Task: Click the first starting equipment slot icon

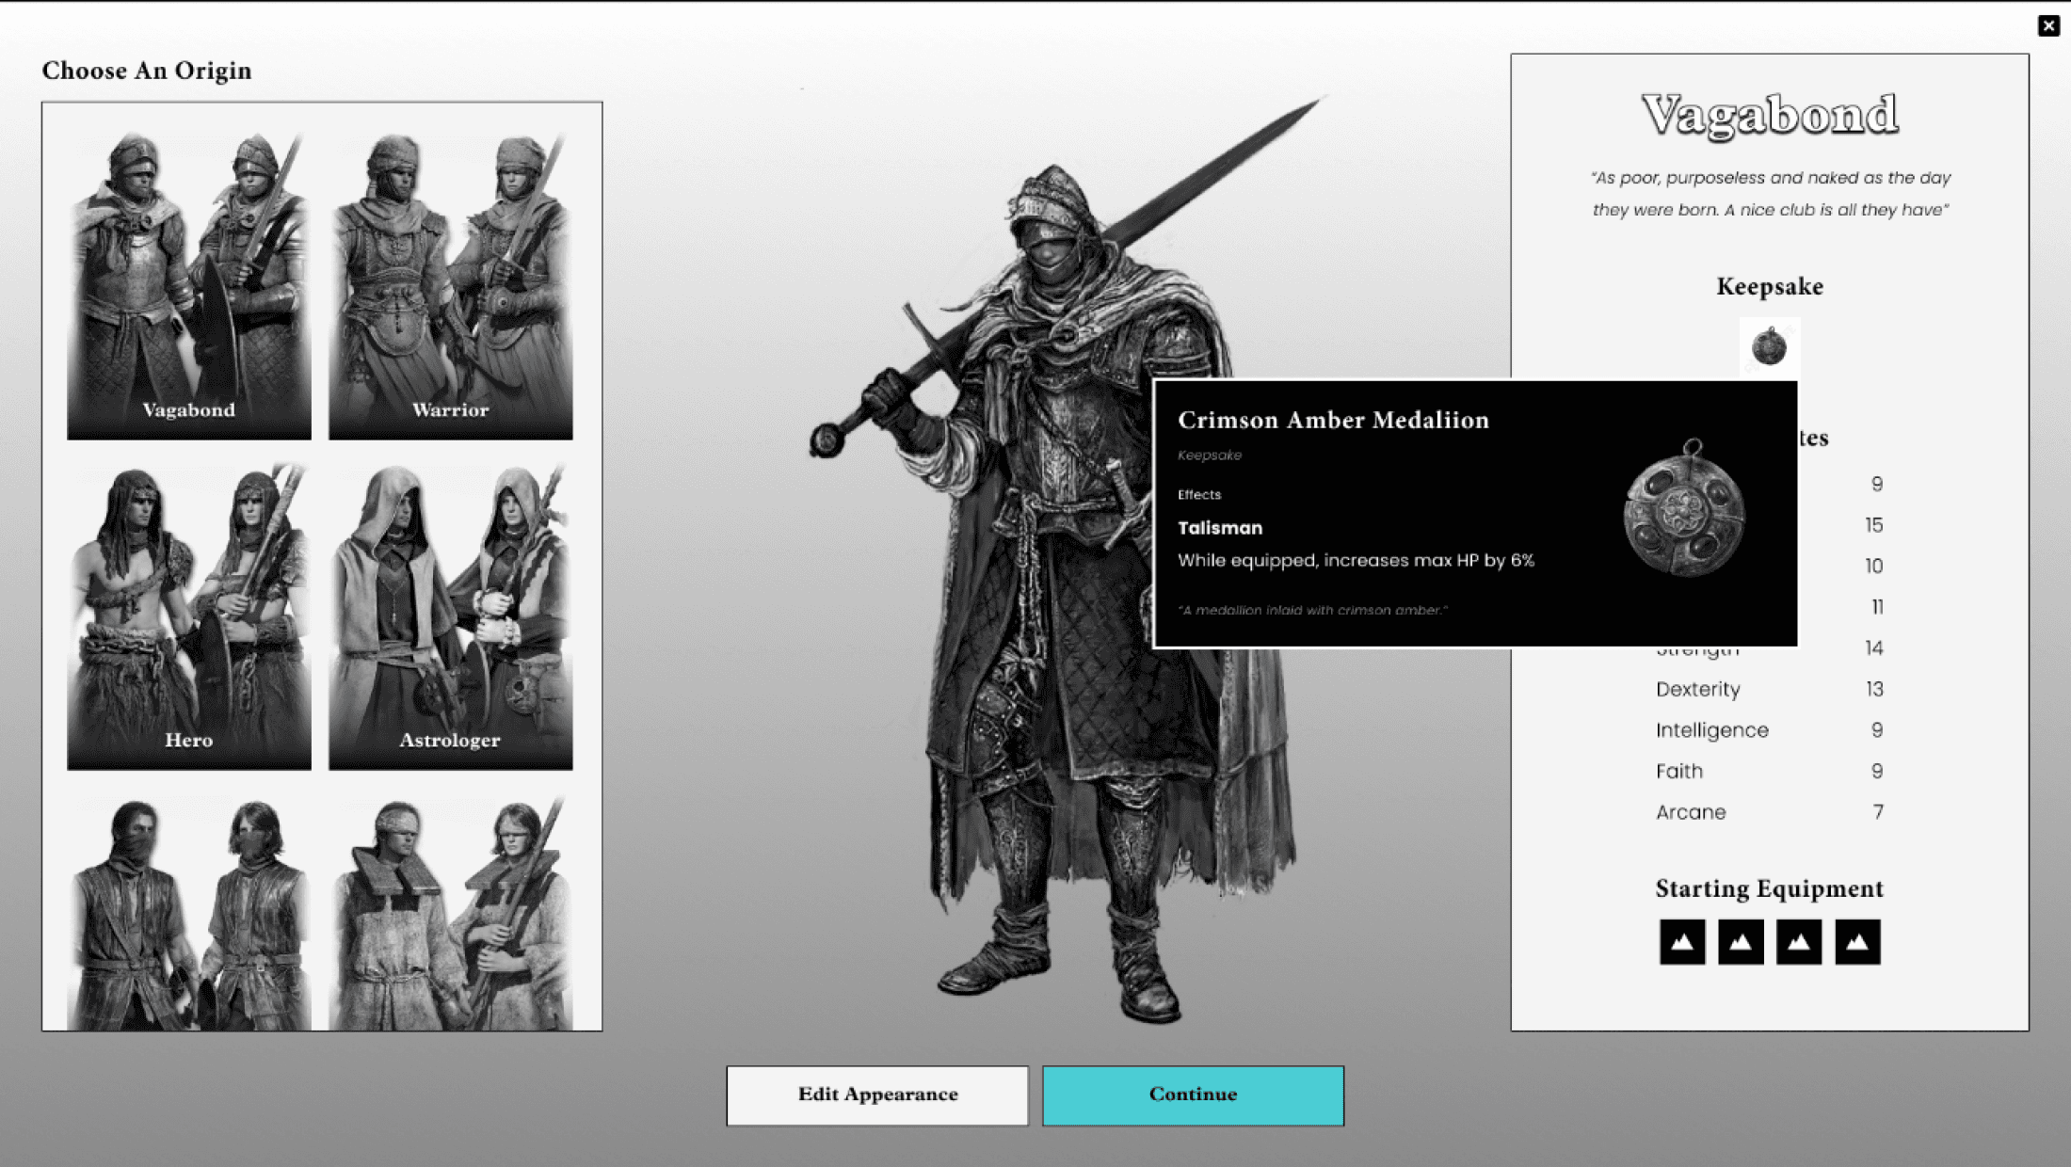Action: coord(1682,941)
